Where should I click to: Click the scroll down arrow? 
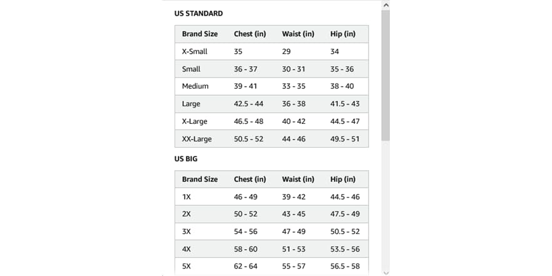point(386,272)
